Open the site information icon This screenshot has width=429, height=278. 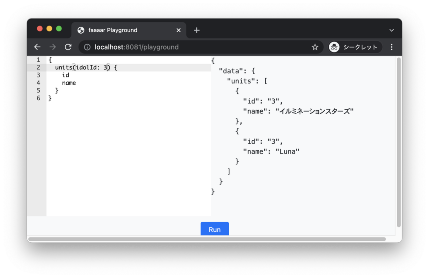coord(87,47)
